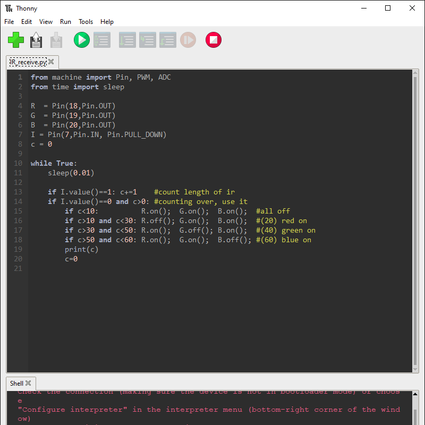The width and height of the screenshot is (425, 425).
Task: Click line number 10 in the gutter
Action: [x=18, y=163]
